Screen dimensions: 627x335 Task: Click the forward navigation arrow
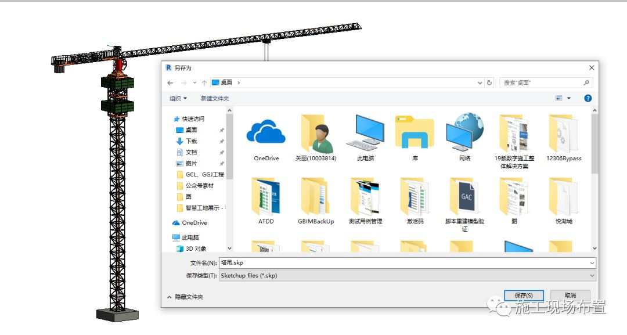point(183,83)
